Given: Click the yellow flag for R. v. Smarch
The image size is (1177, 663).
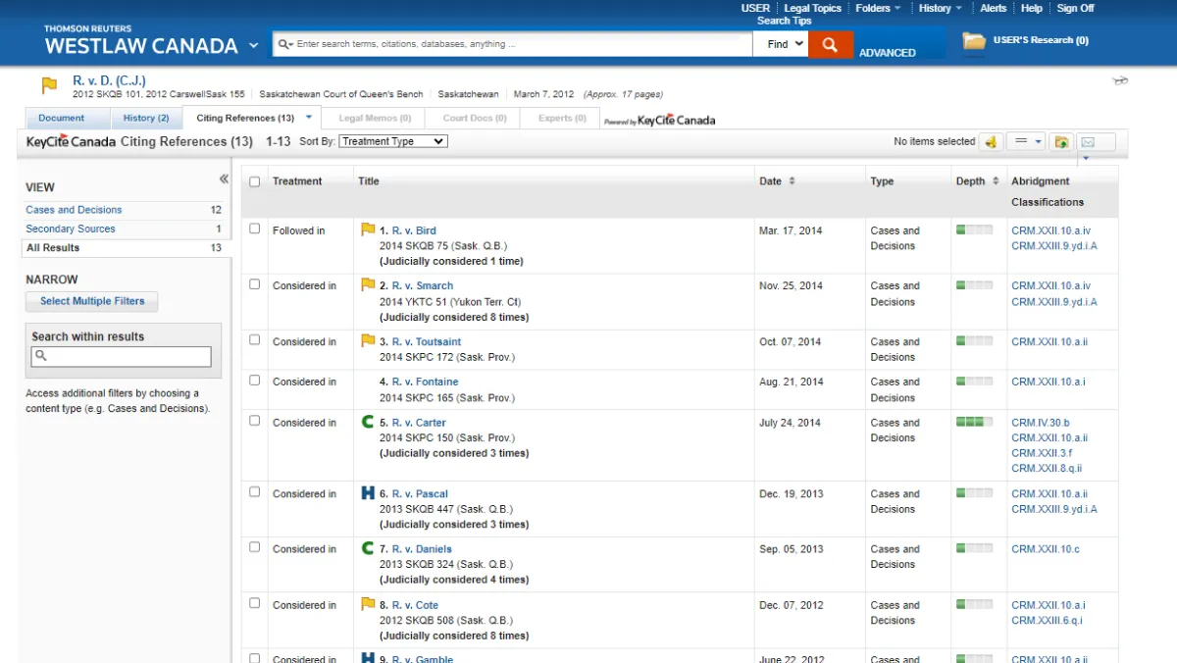Looking at the screenshot, I should [368, 285].
